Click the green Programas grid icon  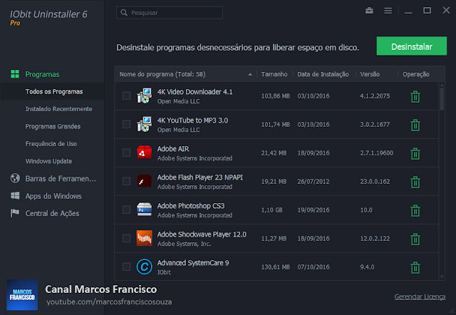(x=15, y=74)
